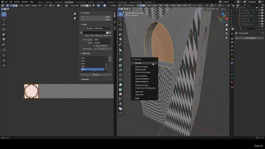Viewport: 265px width, 149px height.
Task: Click the Seam Margin value field
Action: 102,49
